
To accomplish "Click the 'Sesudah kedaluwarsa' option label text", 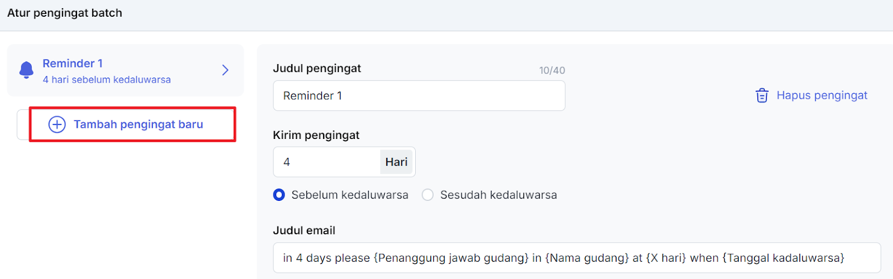I will tap(498, 195).
